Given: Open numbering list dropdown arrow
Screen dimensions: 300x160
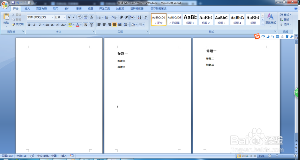Looking at the screenshot, I should (110, 17).
